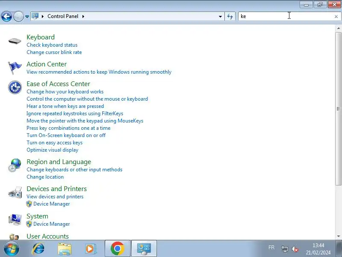Click shield icon beside Device Manager under System
The width and height of the screenshot is (342, 257).
coord(29,224)
